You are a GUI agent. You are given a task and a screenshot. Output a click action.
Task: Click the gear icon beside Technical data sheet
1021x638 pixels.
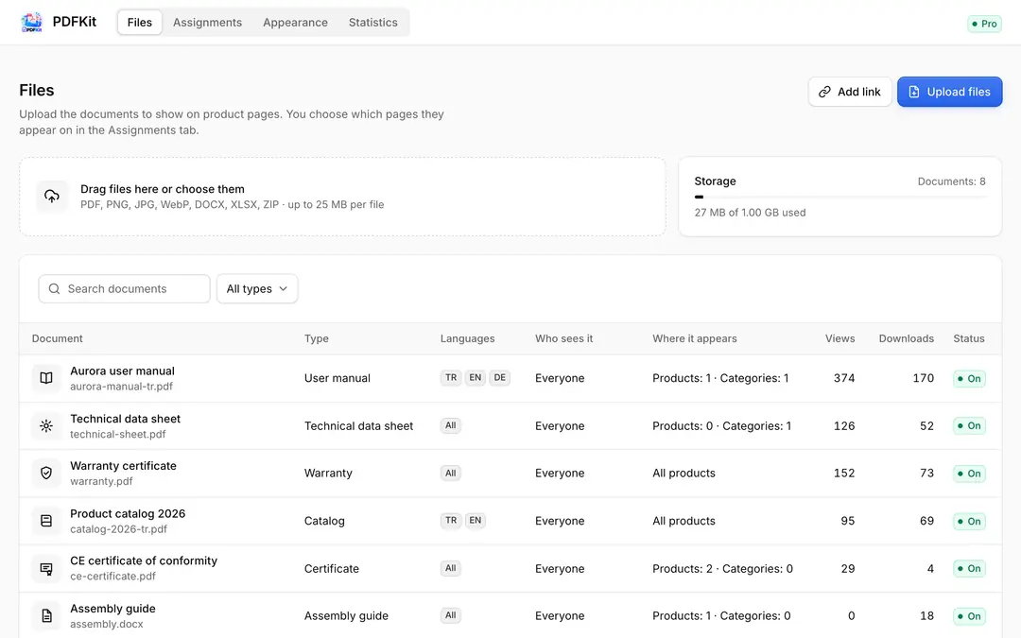46,425
